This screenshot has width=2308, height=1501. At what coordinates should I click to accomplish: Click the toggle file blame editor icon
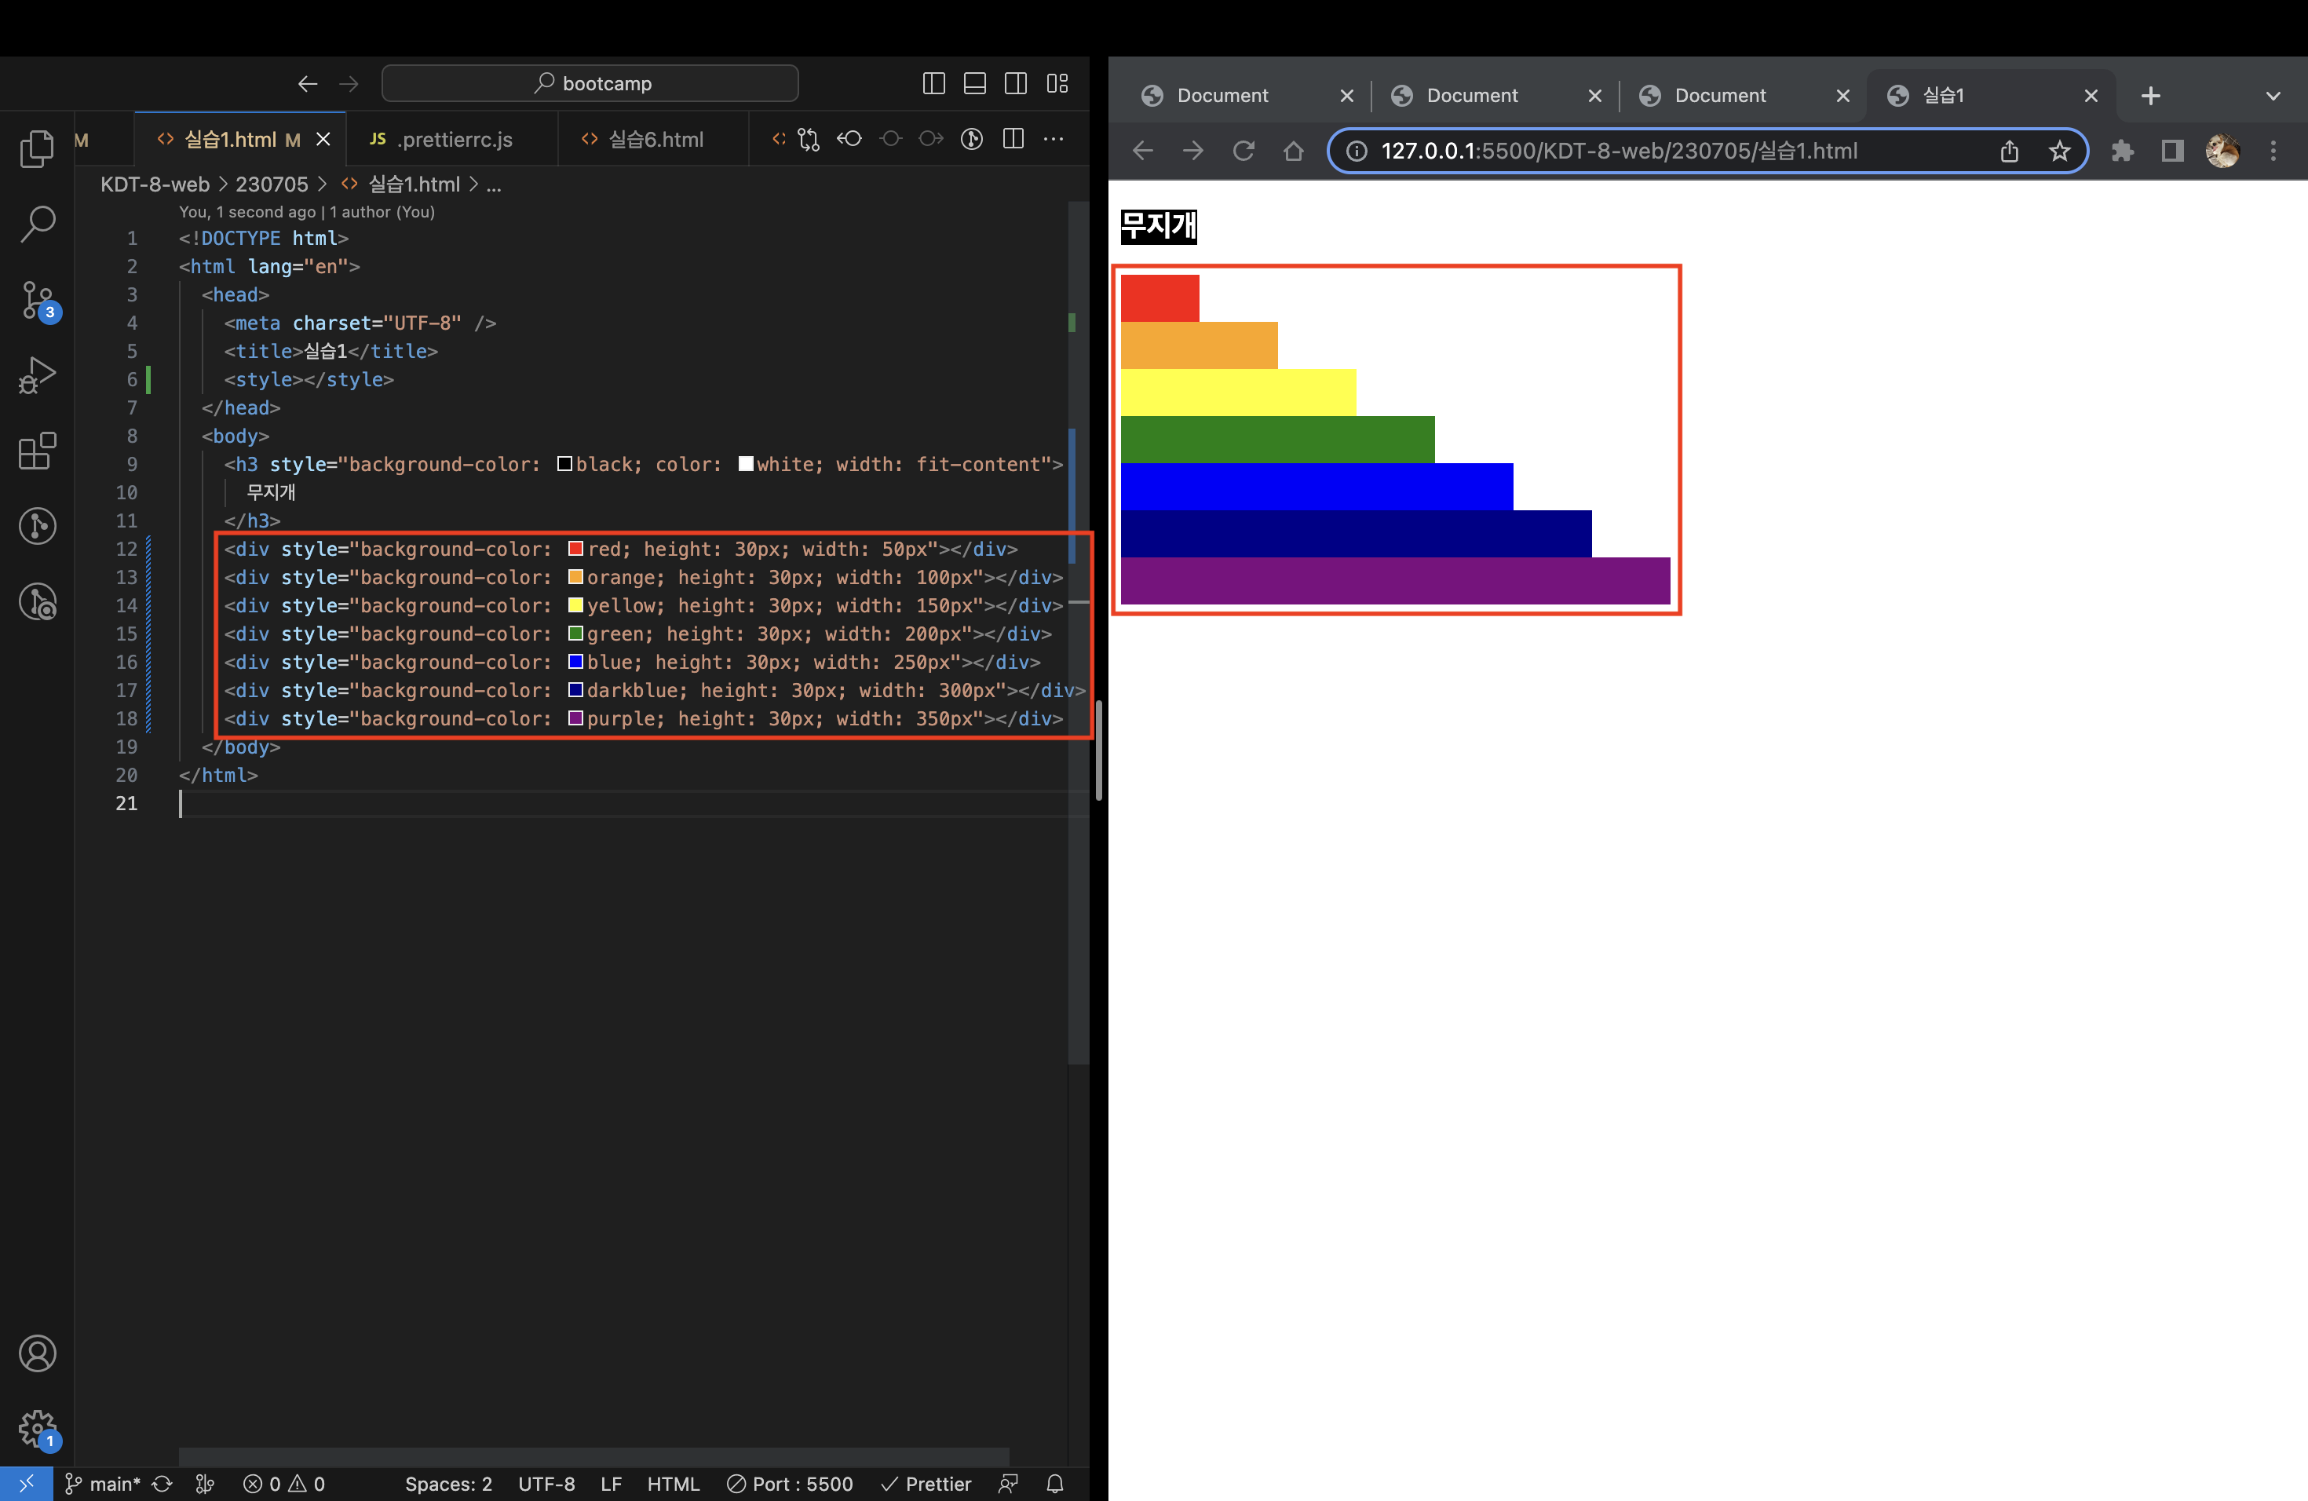(x=972, y=140)
